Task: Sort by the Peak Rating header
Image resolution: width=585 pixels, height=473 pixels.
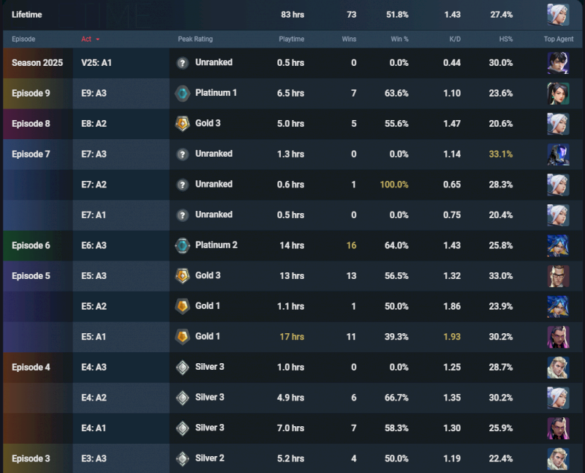Action: (x=195, y=39)
